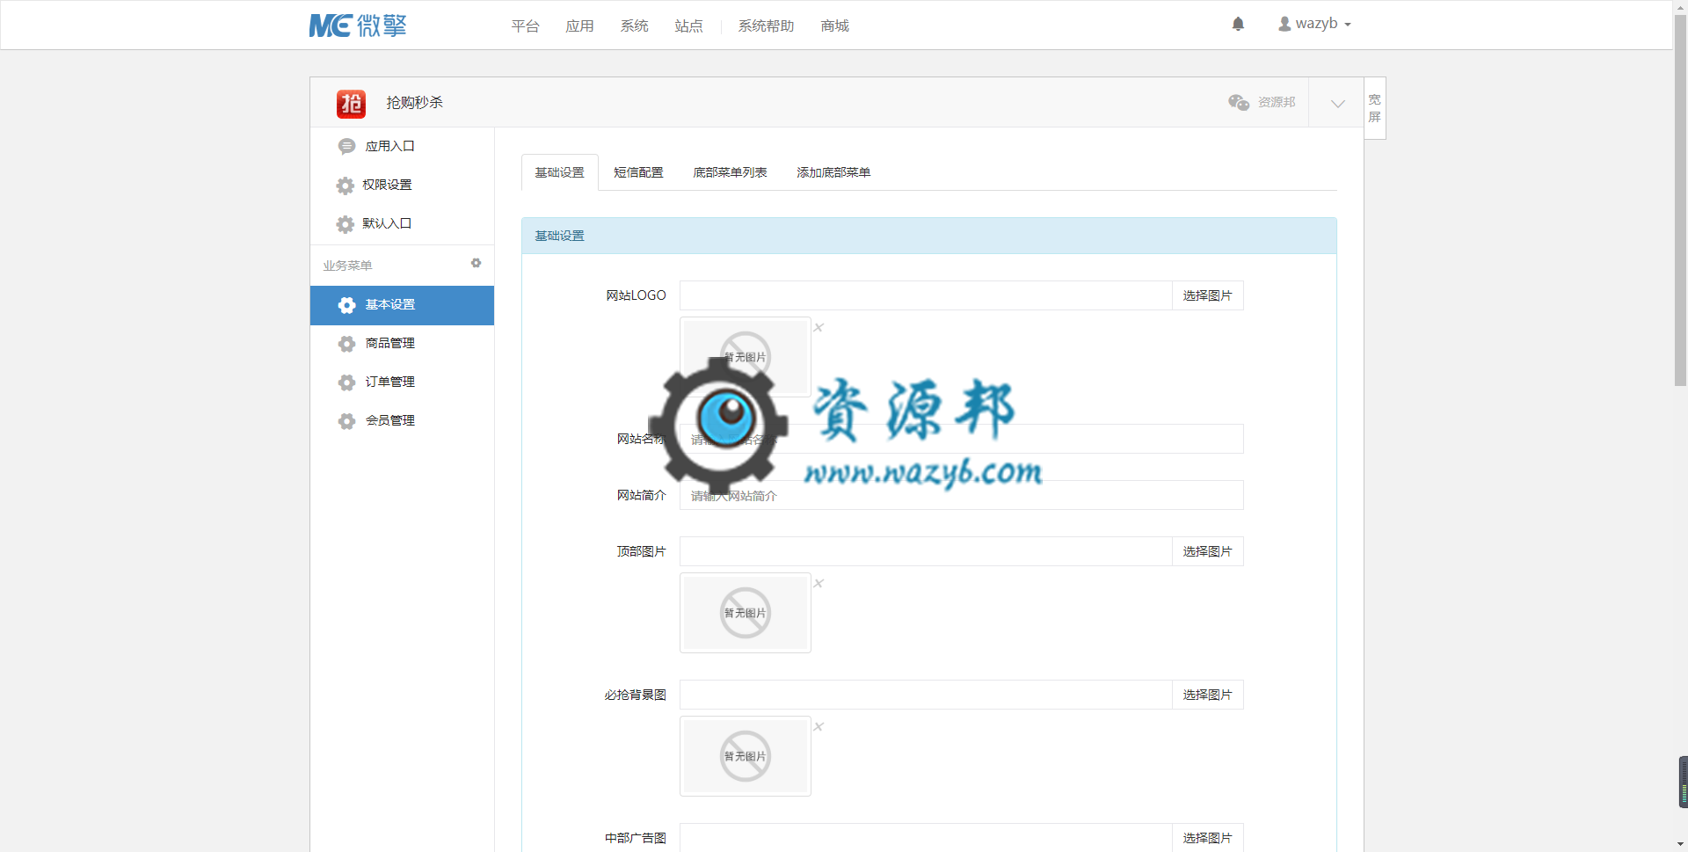Open the 平台 menu
Screen dimensions: 1688x852
coord(525,26)
